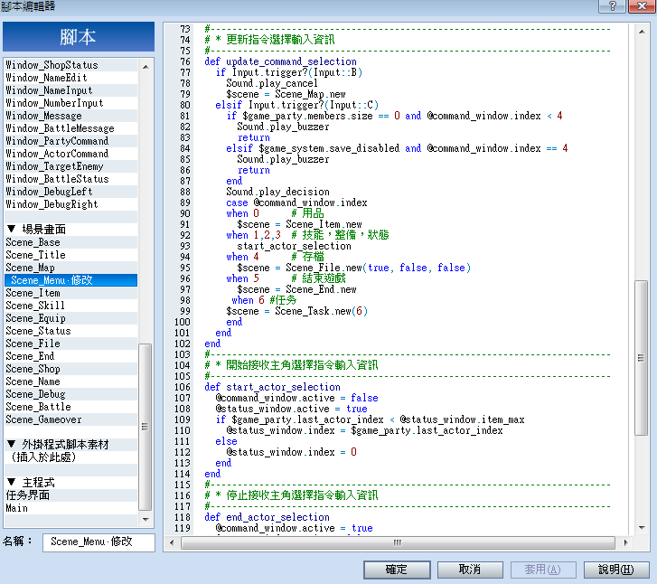Click code editor scroll right arrow
Screen dimensions: 657x584
click(625, 542)
